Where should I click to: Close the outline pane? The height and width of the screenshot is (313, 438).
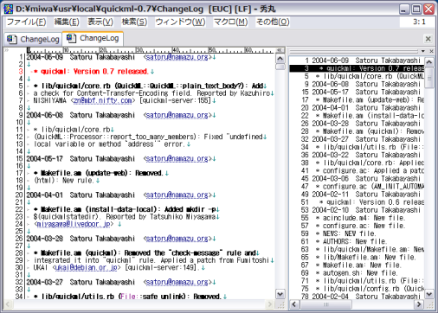[x=431, y=51]
